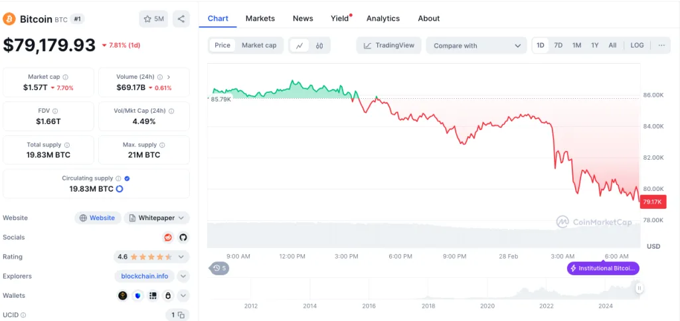This screenshot has height=321, width=680.
Task: Open the TradingView chart view
Action: (x=388, y=46)
